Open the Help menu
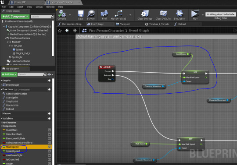The height and width of the screenshot is (165, 237). 61,7
